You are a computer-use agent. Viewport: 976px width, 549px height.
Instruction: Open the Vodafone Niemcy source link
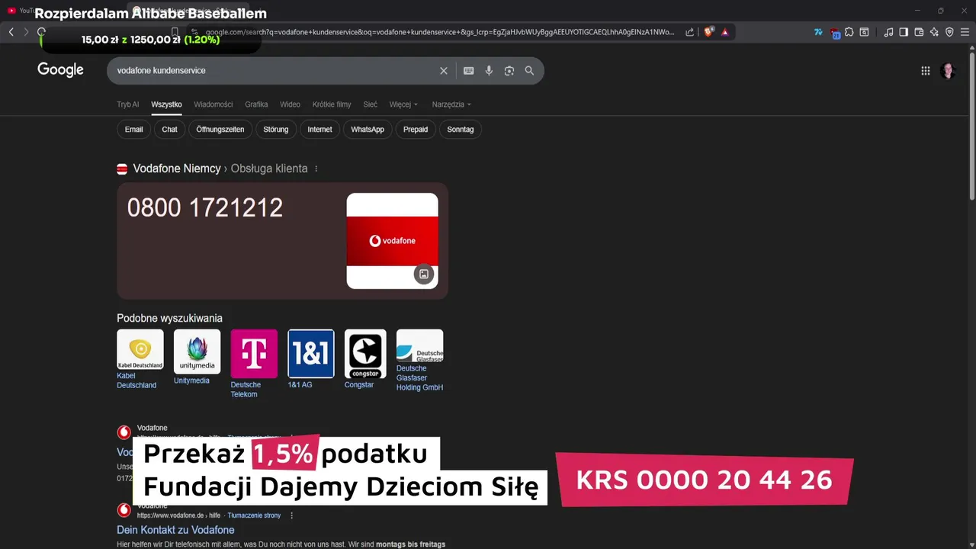point(177,169)
